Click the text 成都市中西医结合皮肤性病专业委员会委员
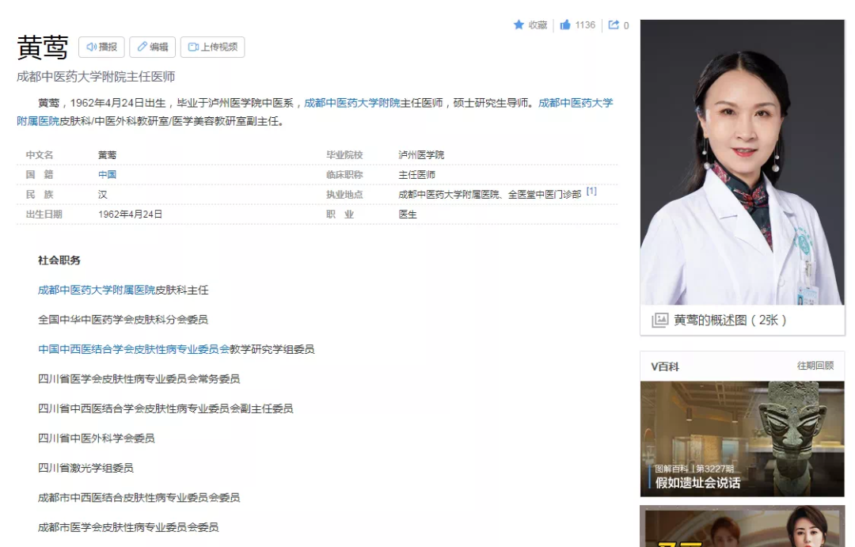Image resolution: width=855 pixels, height=547 pixels. 139,498
